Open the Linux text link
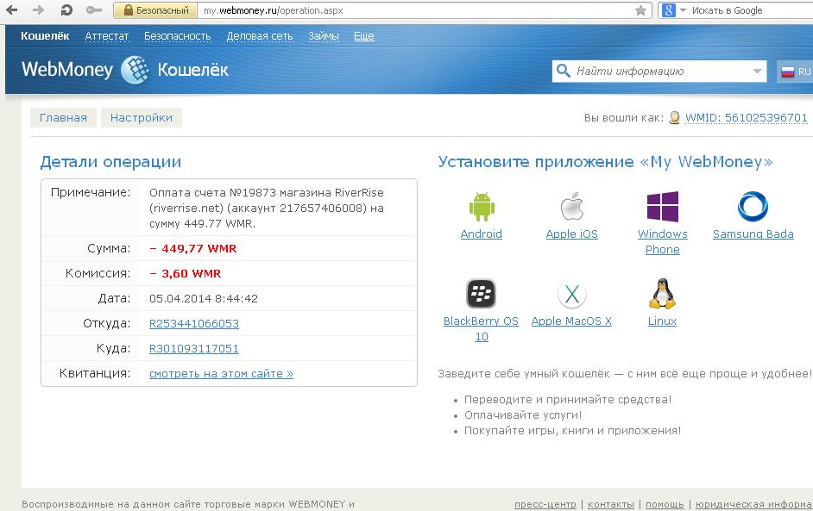Image resolution: width=813 pixels, height=511 pixels. pos(662,321)
